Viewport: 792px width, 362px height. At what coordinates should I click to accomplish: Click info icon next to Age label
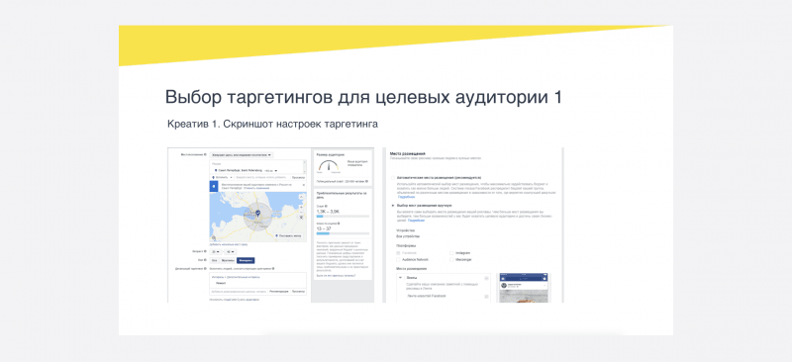coord(205,251)
